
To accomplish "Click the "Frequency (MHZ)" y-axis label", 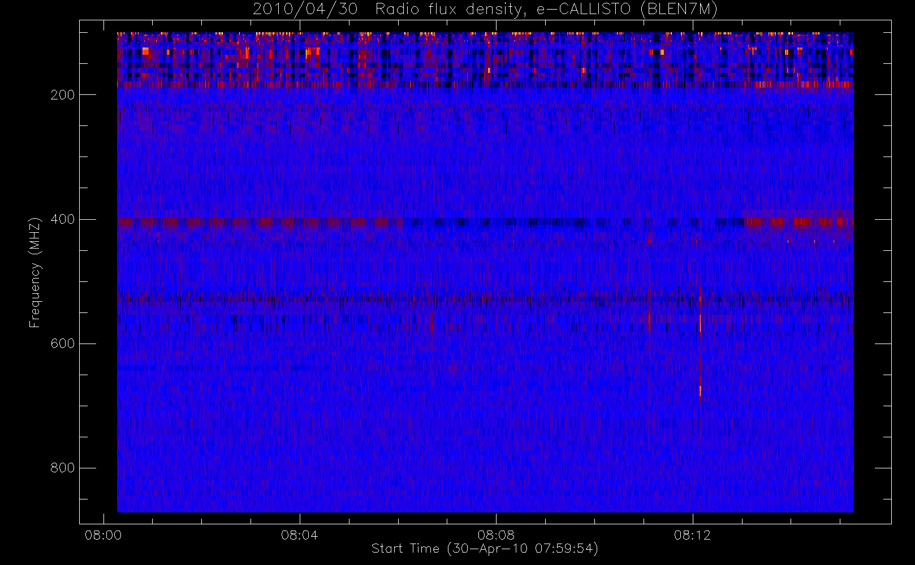I will click(35, 272).
